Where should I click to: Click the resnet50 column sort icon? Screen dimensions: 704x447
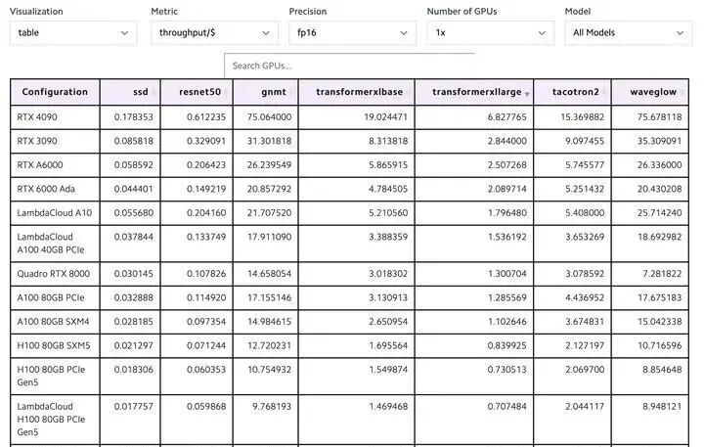(x=226, y=93)
